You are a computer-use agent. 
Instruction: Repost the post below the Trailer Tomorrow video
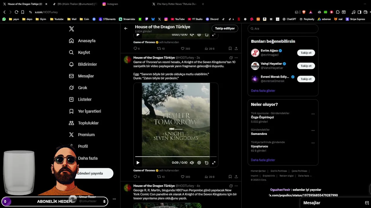pyautogui.click(x=161, y=177)
